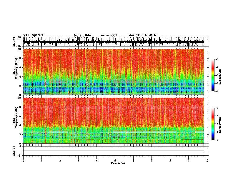Image resolution: width=233 pixels, height=180 pixels.
Task: Click the "6" kHz tick on ch.2 frequency axis
Action: (x=21, y=116)
